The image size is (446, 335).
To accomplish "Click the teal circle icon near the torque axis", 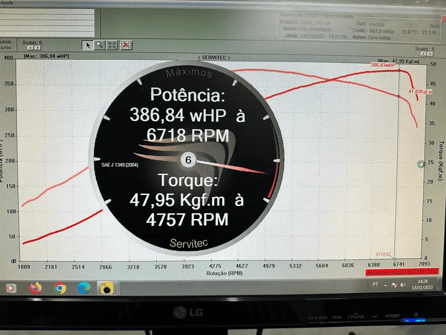I will pyautogui.click(x=419, y=164).
